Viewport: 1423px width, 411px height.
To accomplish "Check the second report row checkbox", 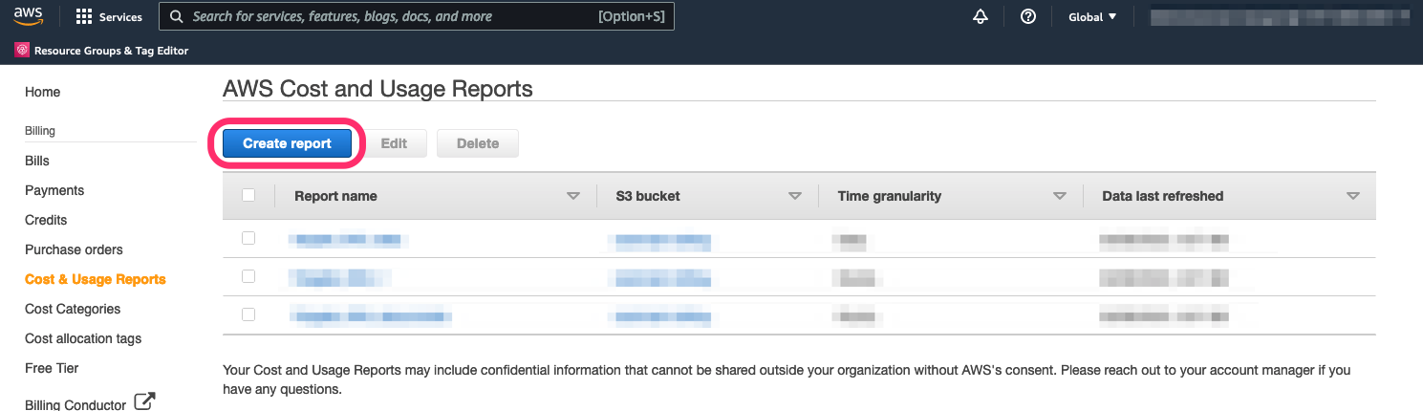I will pos(248,276).
